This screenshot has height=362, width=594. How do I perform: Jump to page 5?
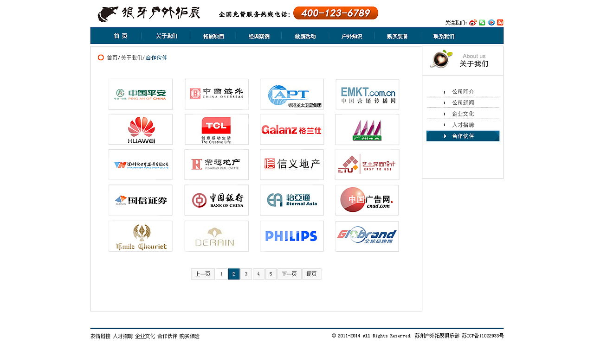pos(271,274)
